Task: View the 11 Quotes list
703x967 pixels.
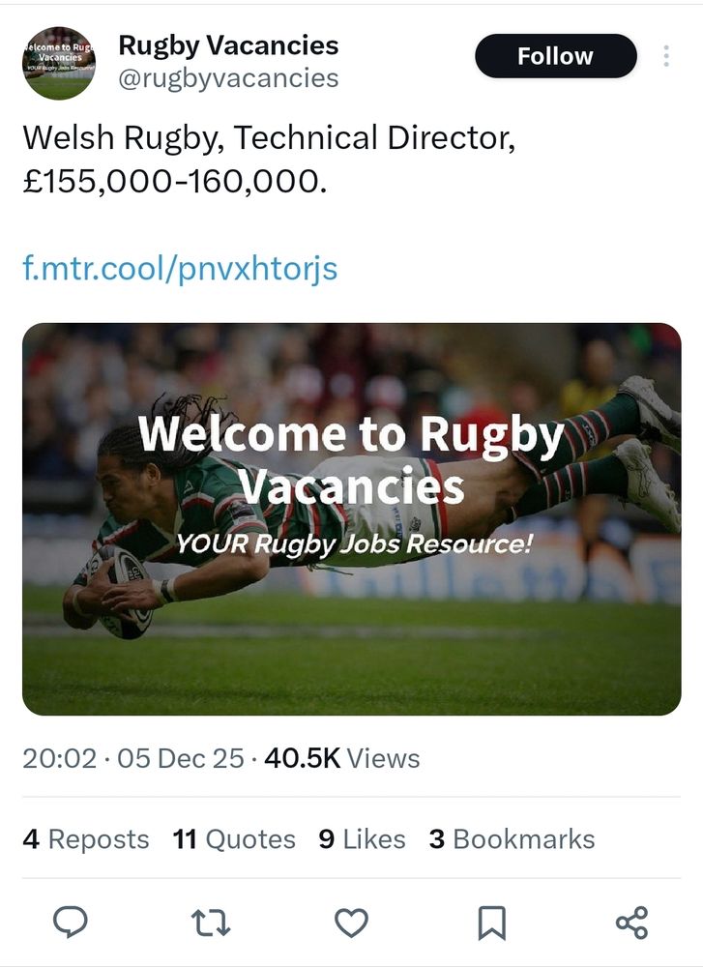Action: pos(234,838)
